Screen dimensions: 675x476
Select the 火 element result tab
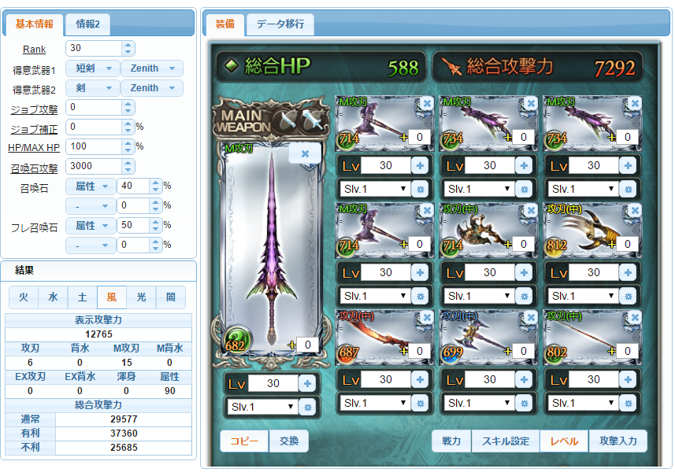[x=24, y=297]
